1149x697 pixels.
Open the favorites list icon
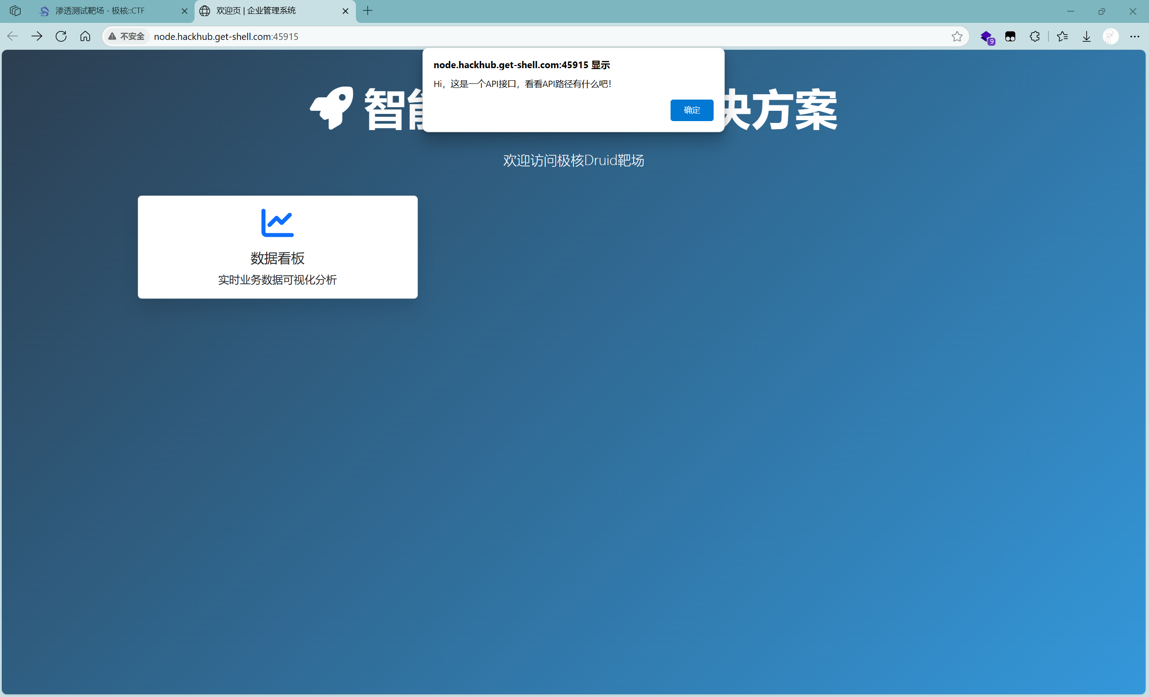point(1062,36)
